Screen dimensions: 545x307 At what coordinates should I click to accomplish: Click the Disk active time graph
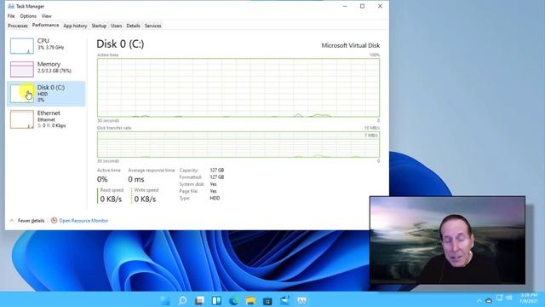point(238,88)
